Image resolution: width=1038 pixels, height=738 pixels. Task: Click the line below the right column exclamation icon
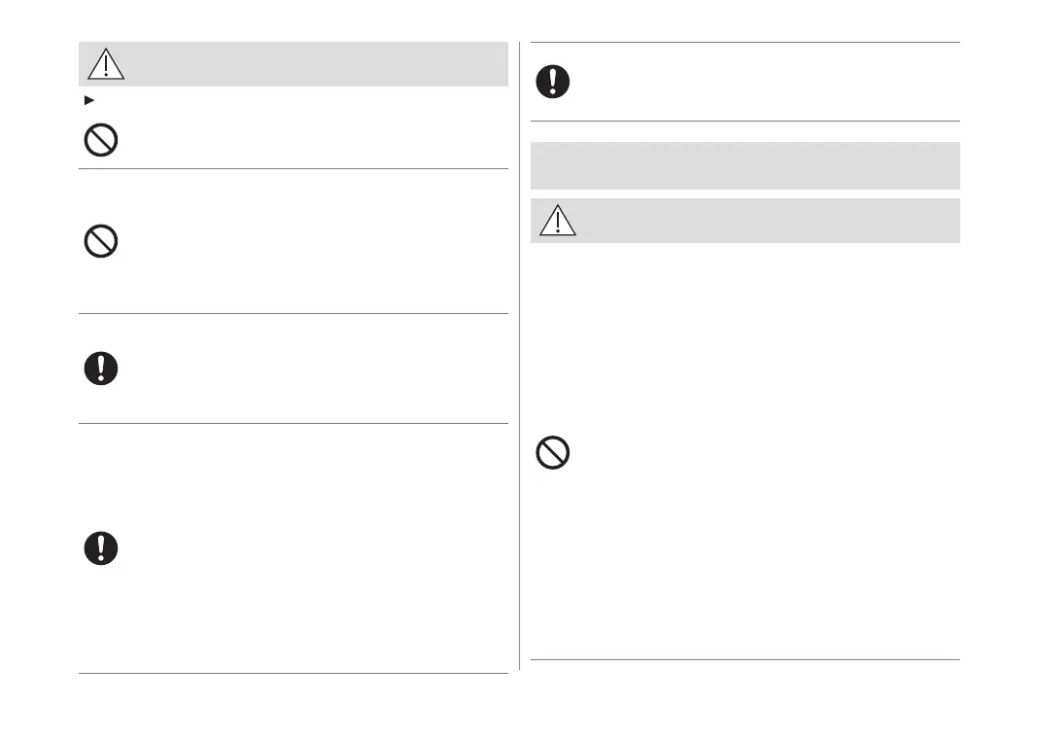tap(744, 122)
